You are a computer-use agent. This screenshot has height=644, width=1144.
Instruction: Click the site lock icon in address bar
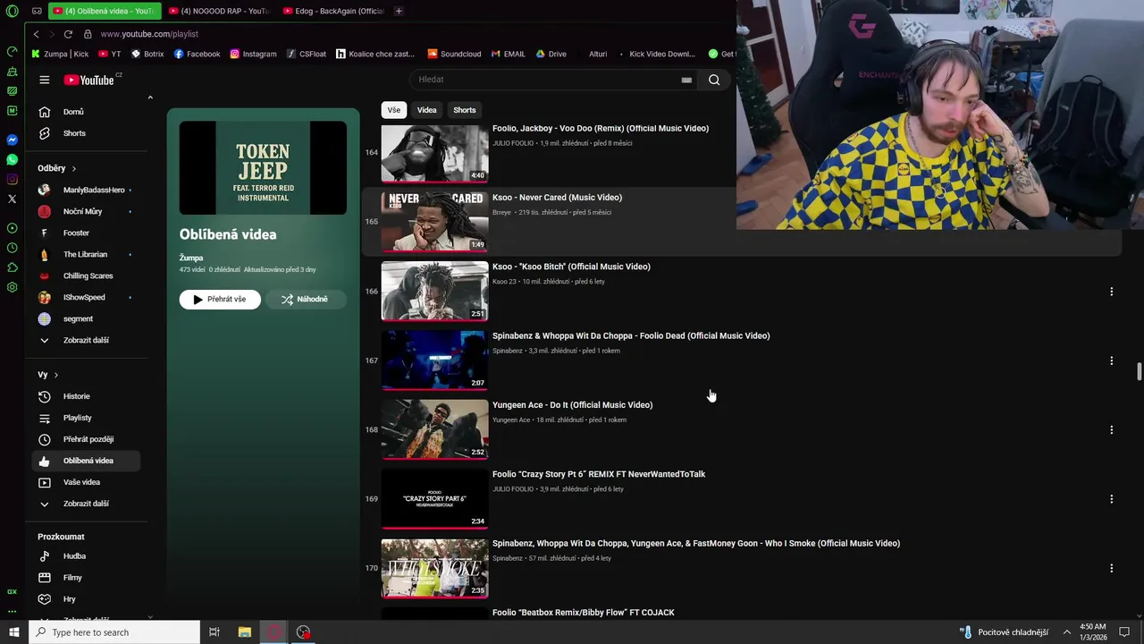tap(88, 34)
